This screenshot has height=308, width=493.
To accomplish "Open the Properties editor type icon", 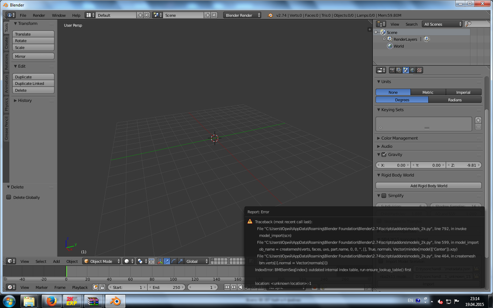I will click(x=381, y=70).
